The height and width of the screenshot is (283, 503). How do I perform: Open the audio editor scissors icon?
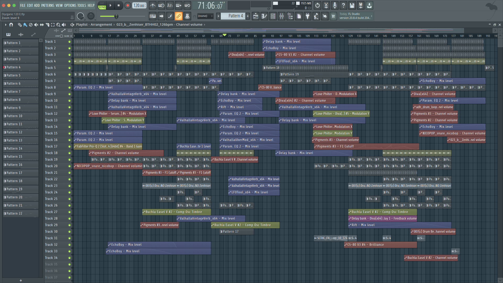tap(326, 5)
